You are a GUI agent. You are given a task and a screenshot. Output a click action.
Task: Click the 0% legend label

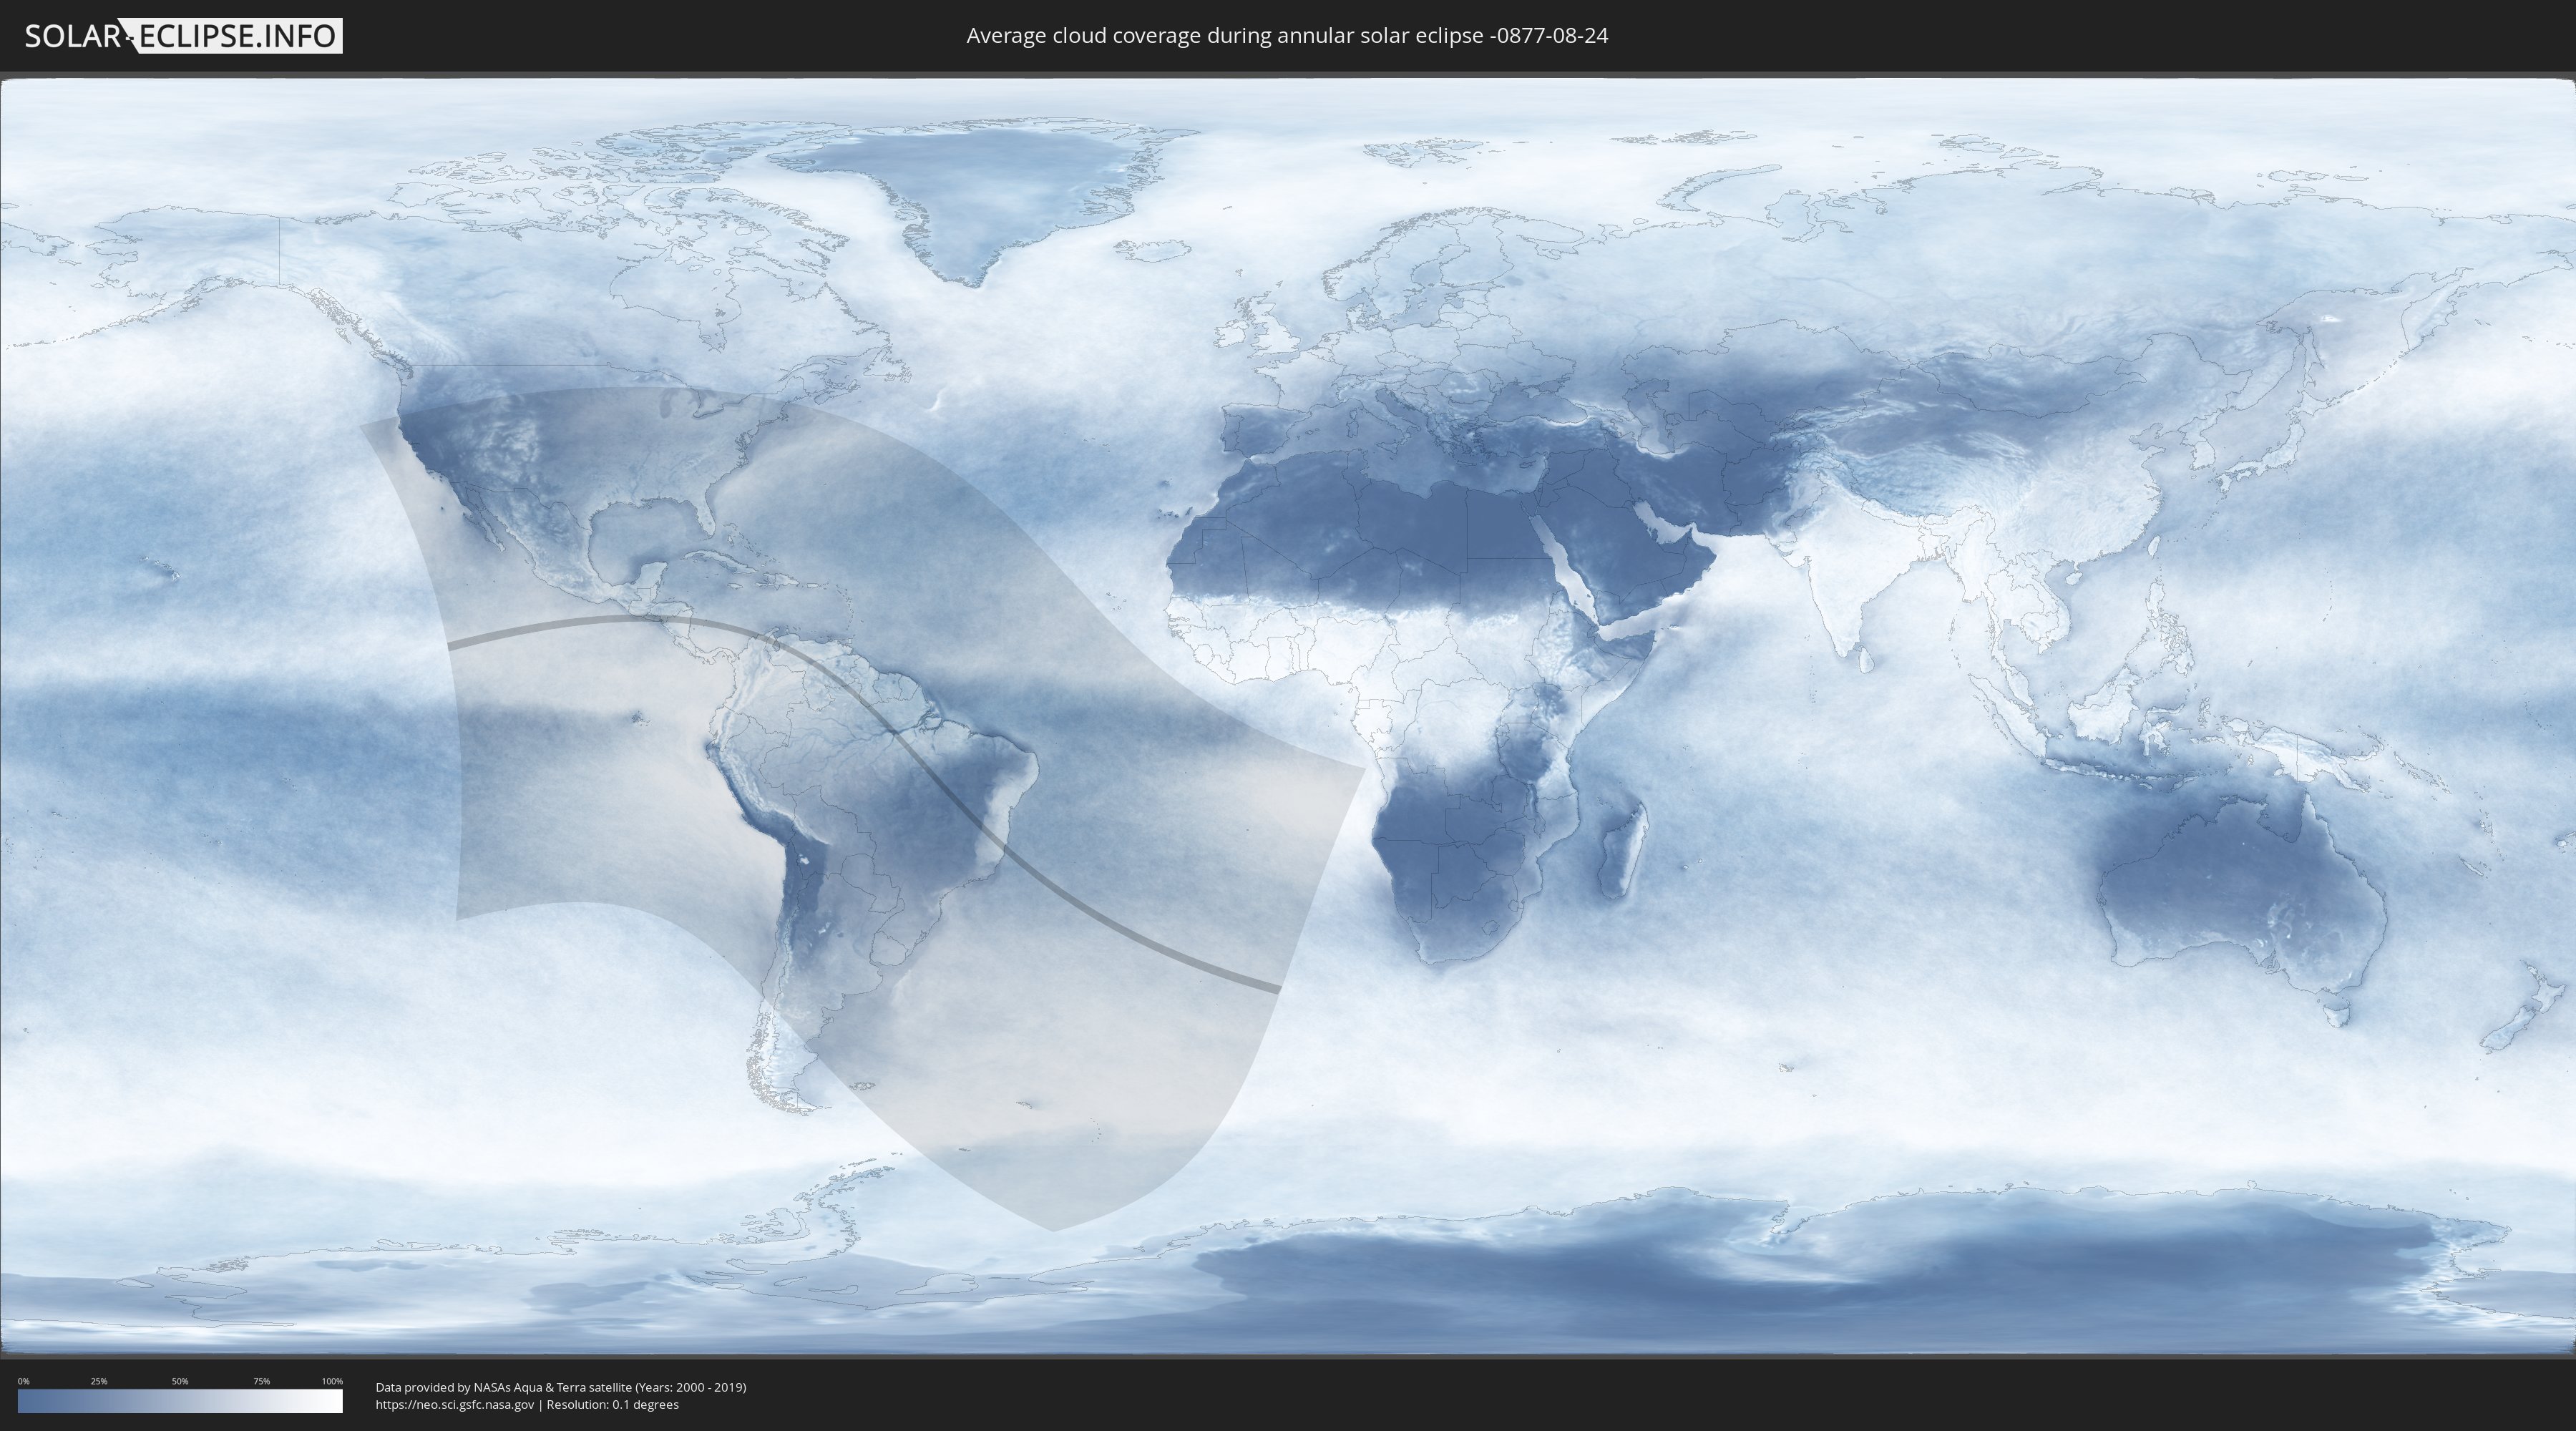tap(24, 1381)
